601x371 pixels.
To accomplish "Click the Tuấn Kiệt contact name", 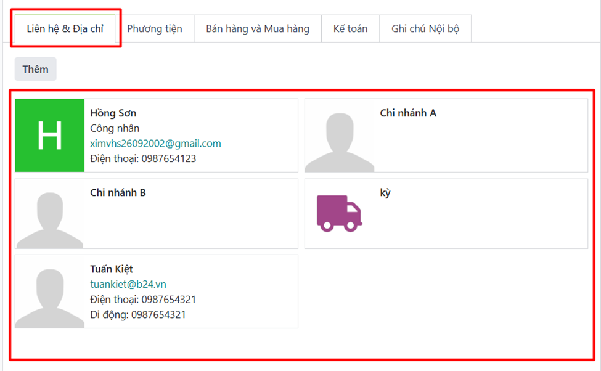I will coord(112,269).
